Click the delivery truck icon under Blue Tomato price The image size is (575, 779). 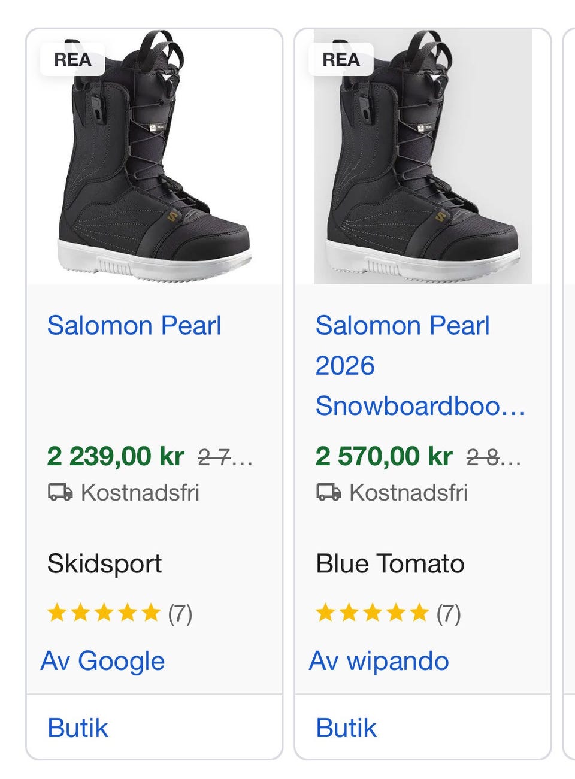click(328, 493)
